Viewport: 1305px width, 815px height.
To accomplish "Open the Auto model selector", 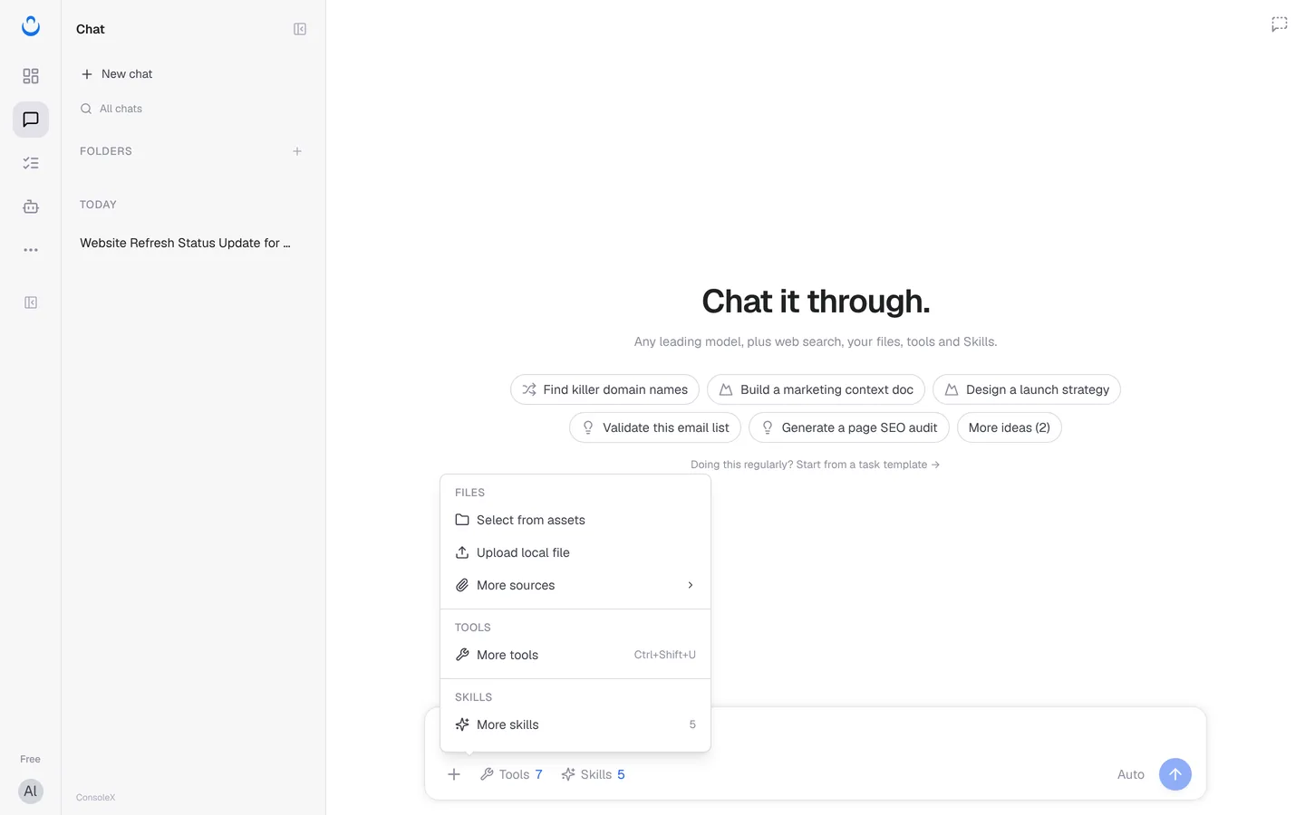I will point(1131,774).
